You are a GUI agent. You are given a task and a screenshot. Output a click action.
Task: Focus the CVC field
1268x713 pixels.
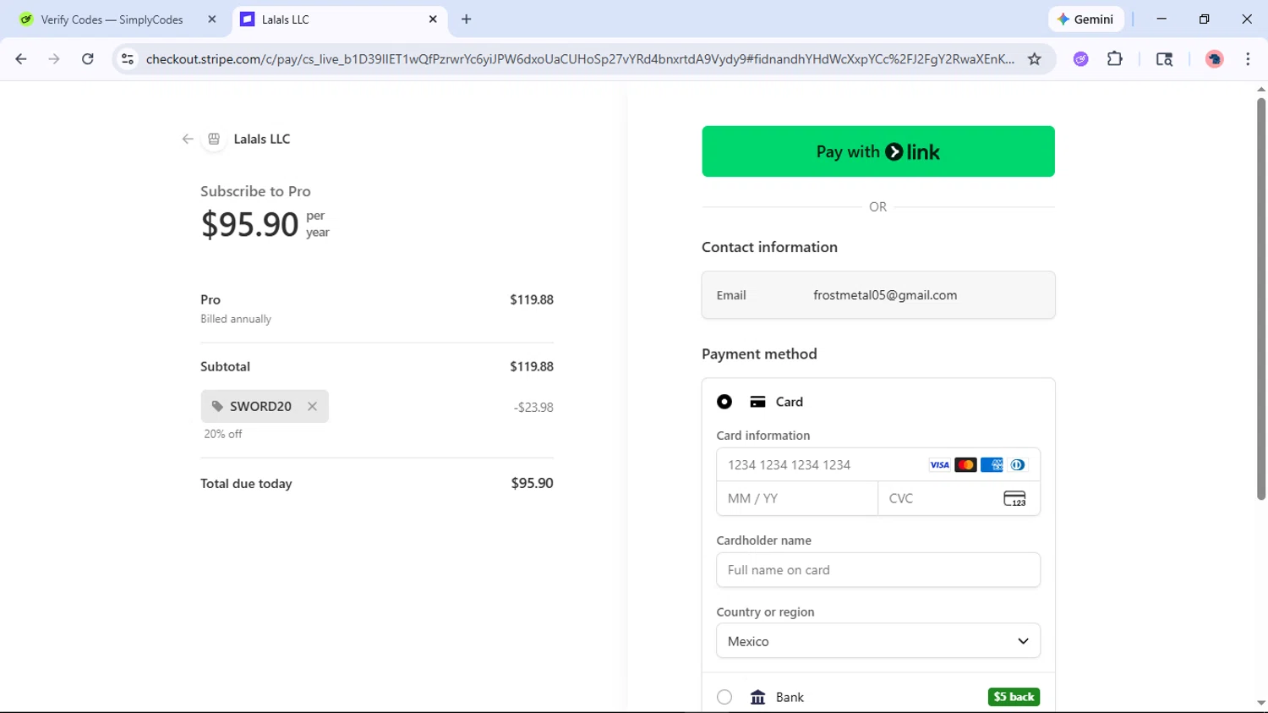pyautogui.click(x=959, y=498)
